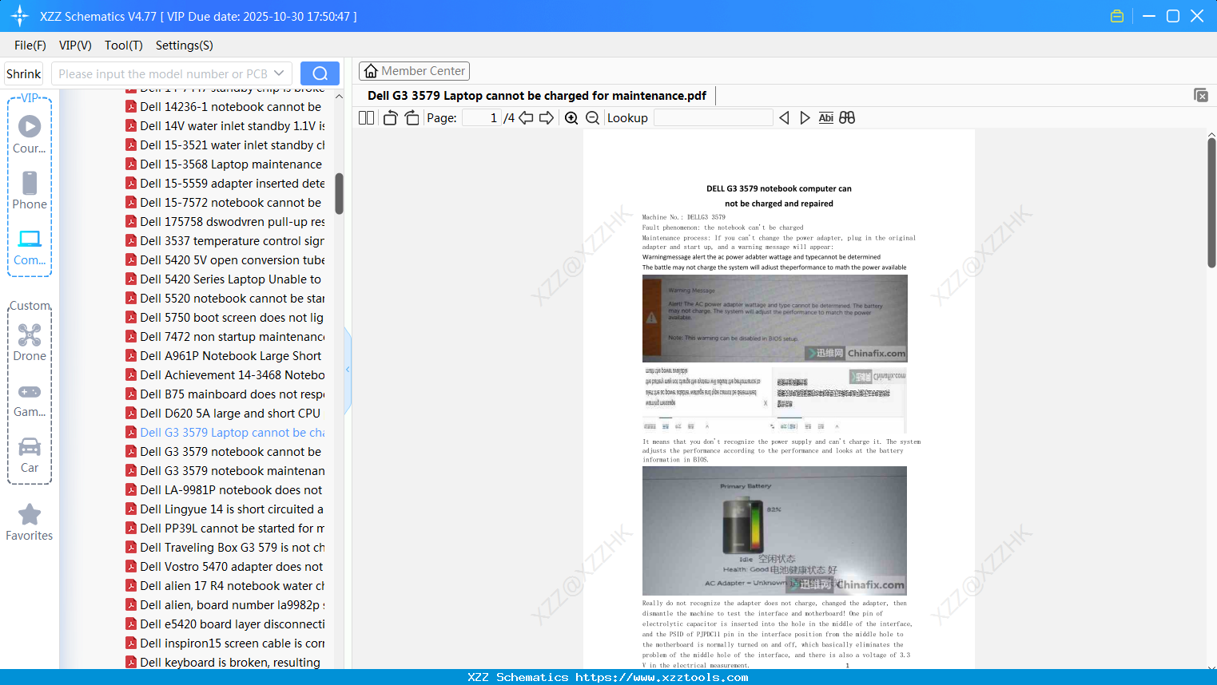Rotate the page counterclockwise
The height and width of the screenshot is (685, 1217).
(x=390, y=118)
